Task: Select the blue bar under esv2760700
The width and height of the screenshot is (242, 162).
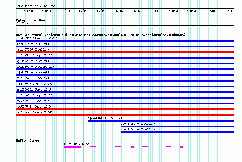Action: 125,69
